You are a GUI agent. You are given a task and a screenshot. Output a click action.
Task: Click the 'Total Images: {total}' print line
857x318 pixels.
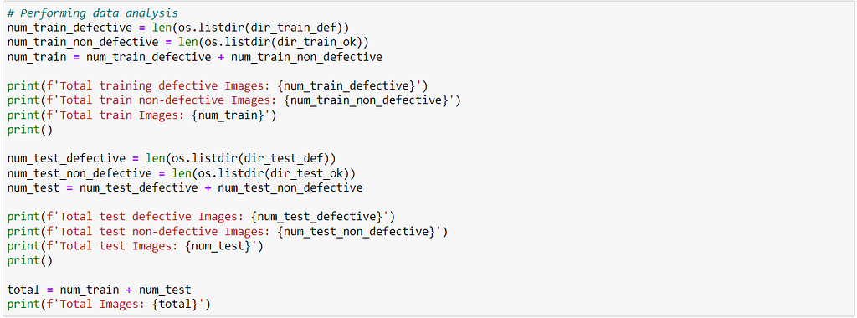(x=109, y=305)
